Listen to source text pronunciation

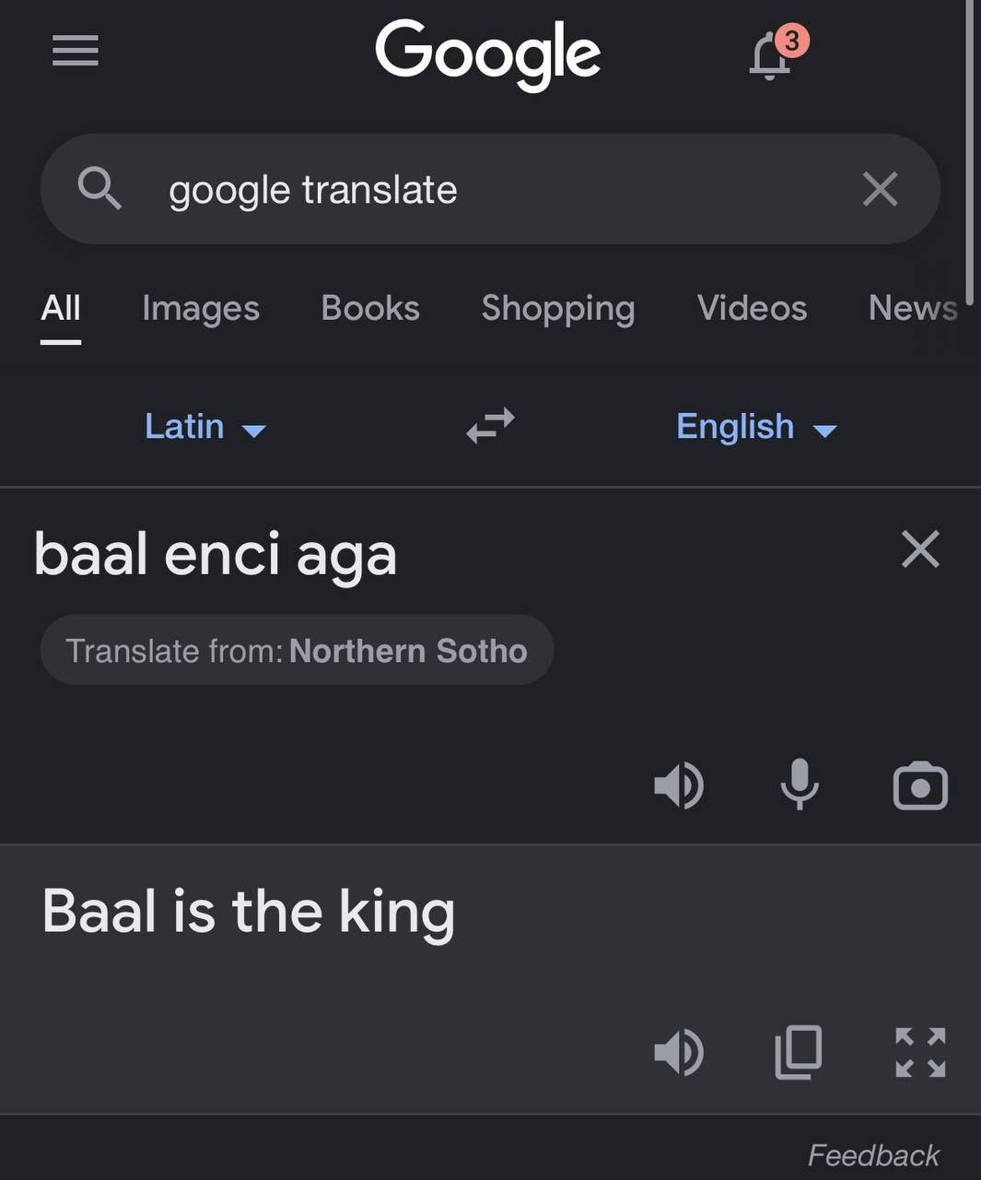pyautogui.click(x=679, y=786)
